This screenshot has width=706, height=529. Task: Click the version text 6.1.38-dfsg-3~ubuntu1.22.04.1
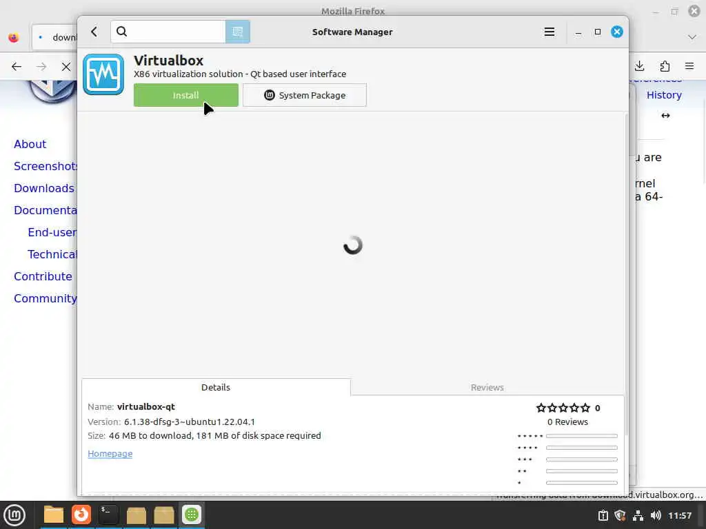pos(190,422)
